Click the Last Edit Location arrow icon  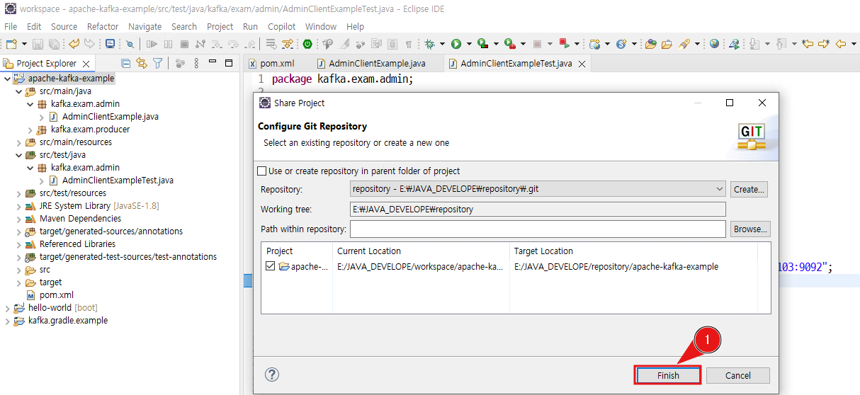point(808,44)
